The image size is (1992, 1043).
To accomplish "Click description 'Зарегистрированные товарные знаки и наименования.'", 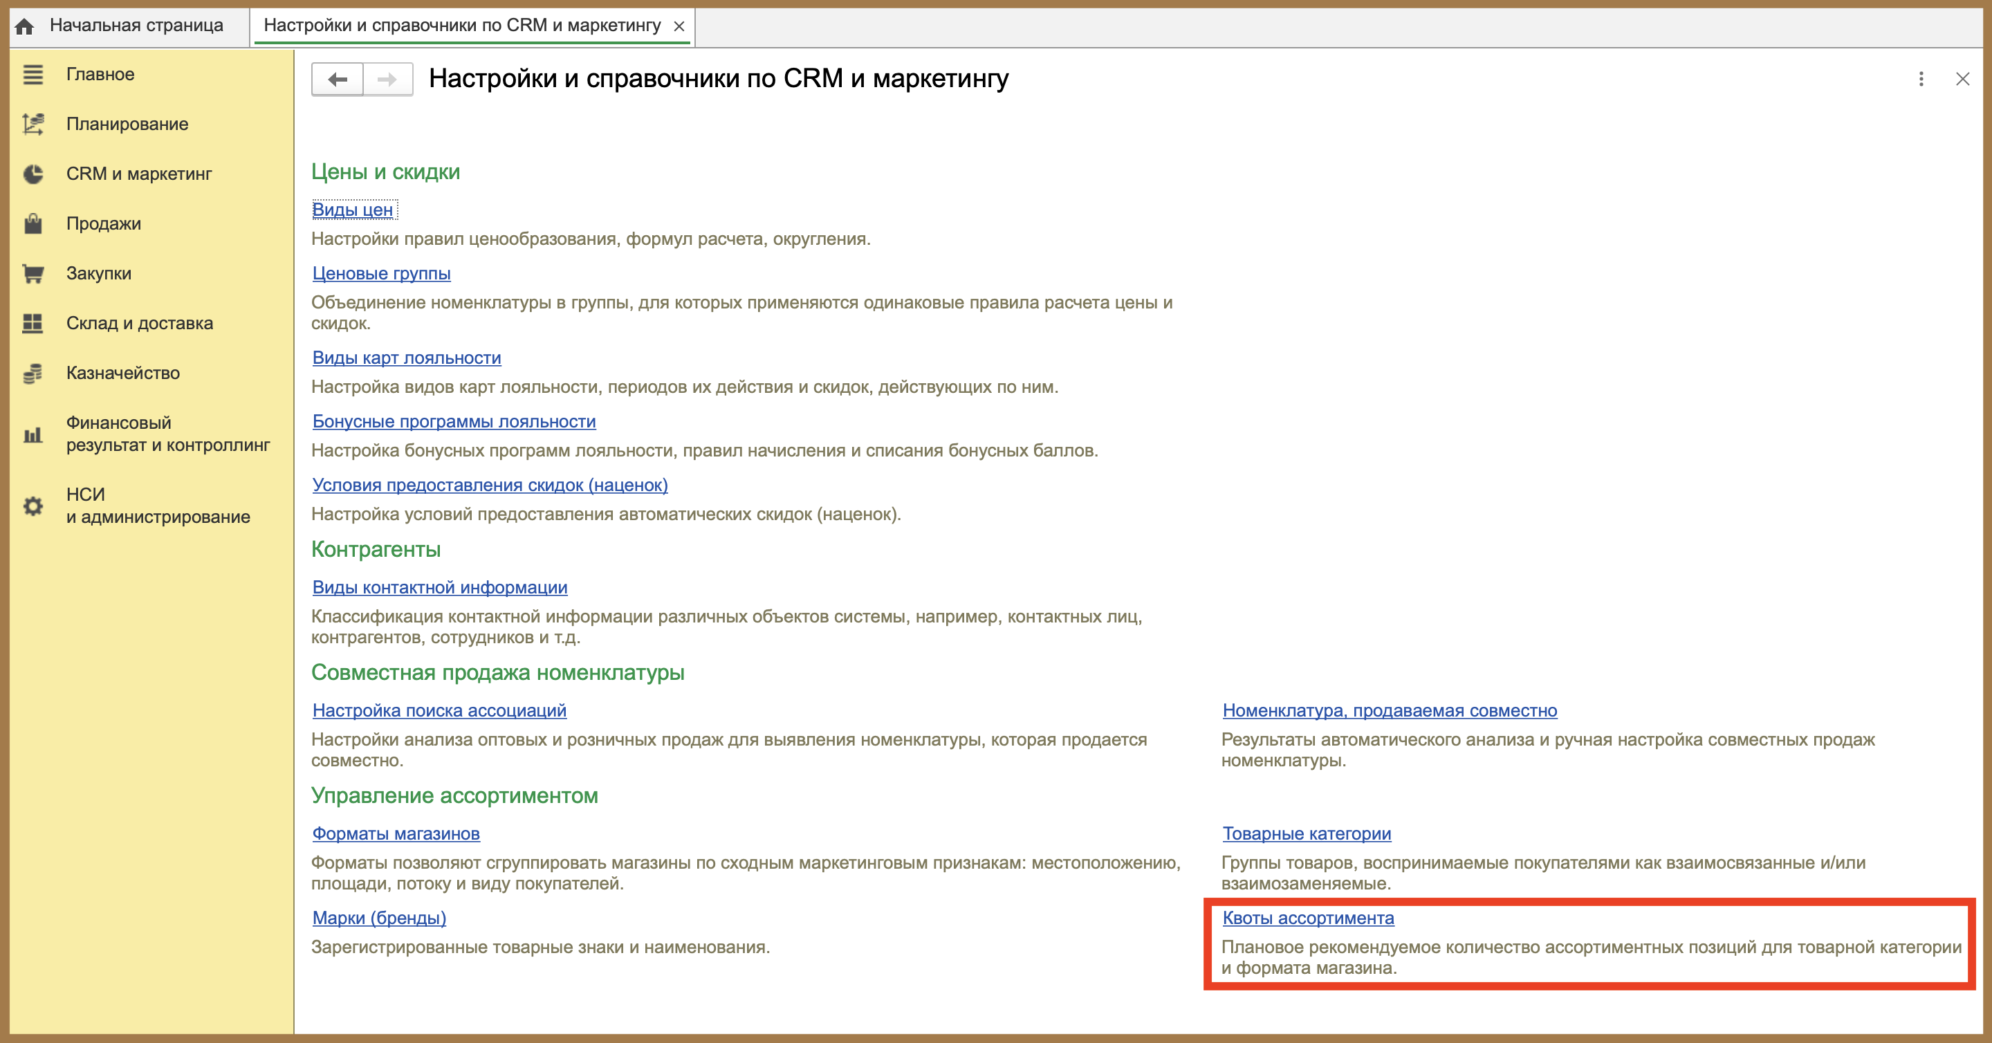I will tap(540, 947).
